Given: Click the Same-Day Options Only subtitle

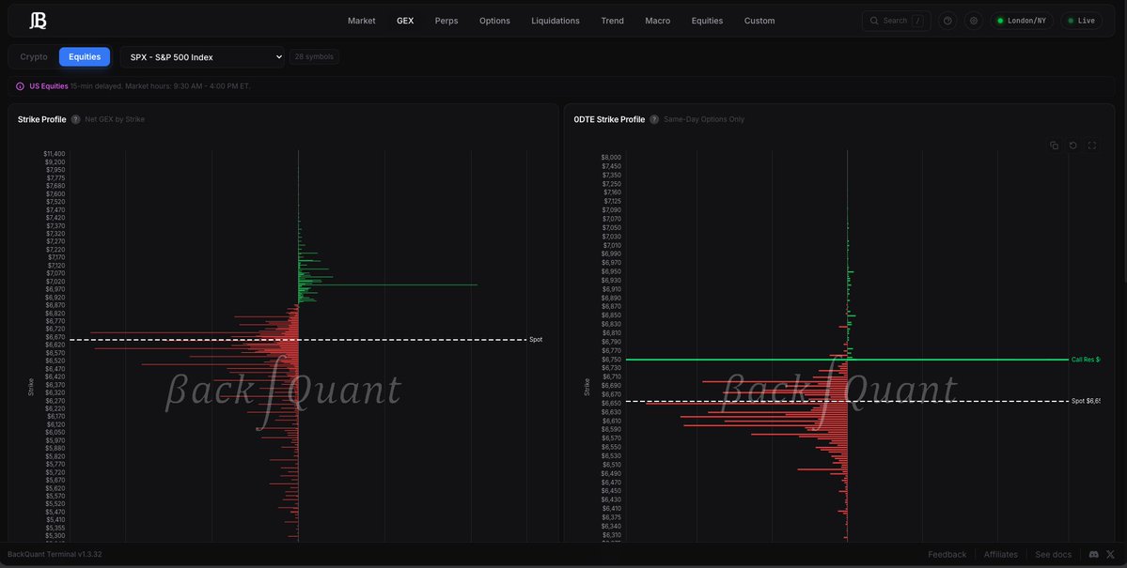Looking at the screenshot, I should [x=704, y=119].
